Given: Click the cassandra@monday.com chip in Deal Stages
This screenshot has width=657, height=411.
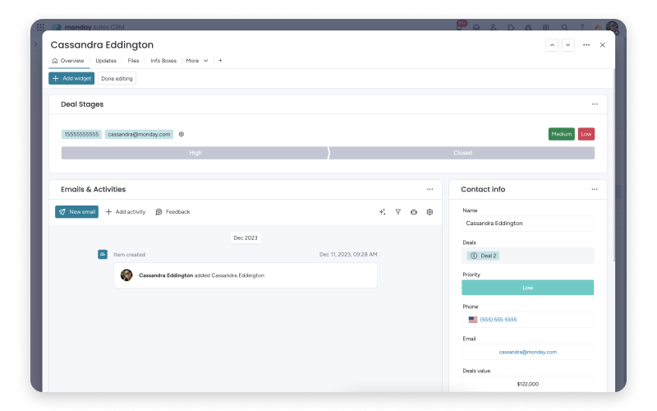Looking at the screenshot, I should click(139, 134).
